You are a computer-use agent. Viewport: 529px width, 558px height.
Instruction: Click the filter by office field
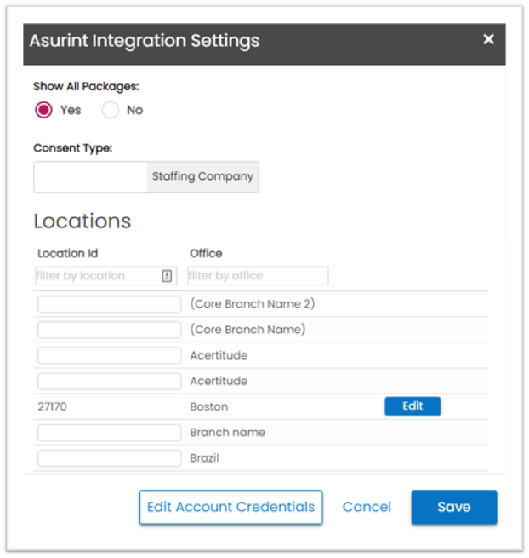coord(258,276)
